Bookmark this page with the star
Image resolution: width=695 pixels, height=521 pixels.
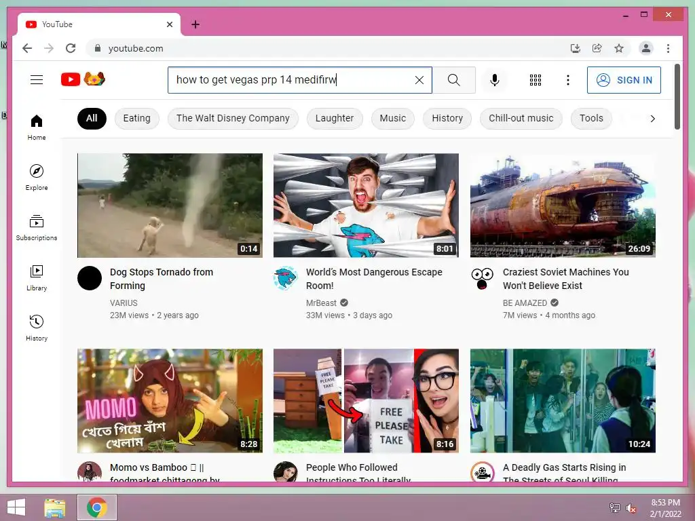coord(619,48)
